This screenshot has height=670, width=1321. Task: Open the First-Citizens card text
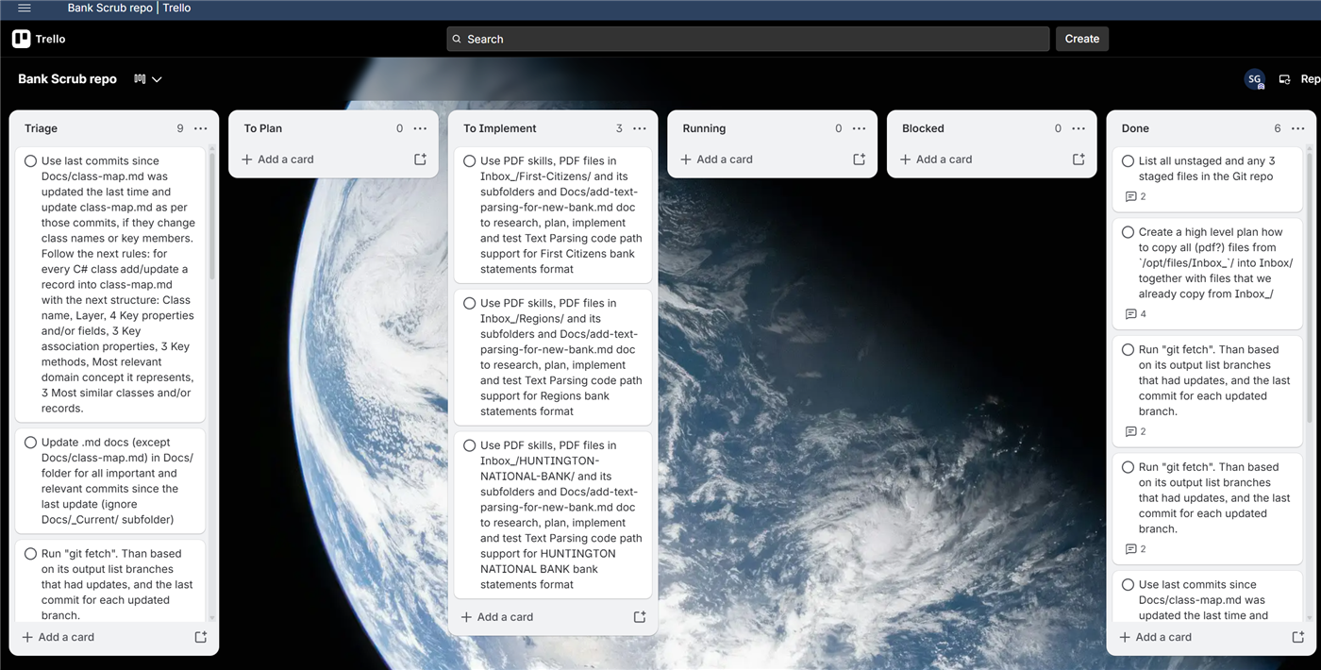[x=560, y=215]
